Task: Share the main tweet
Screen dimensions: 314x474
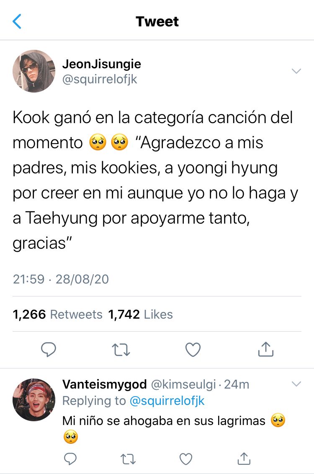Action: [x=266, y=349]
